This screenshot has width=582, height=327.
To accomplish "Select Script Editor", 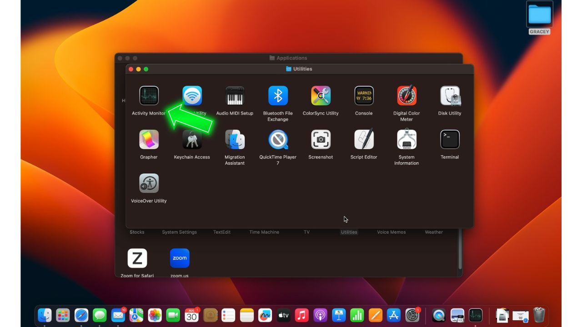I will 364,139.
